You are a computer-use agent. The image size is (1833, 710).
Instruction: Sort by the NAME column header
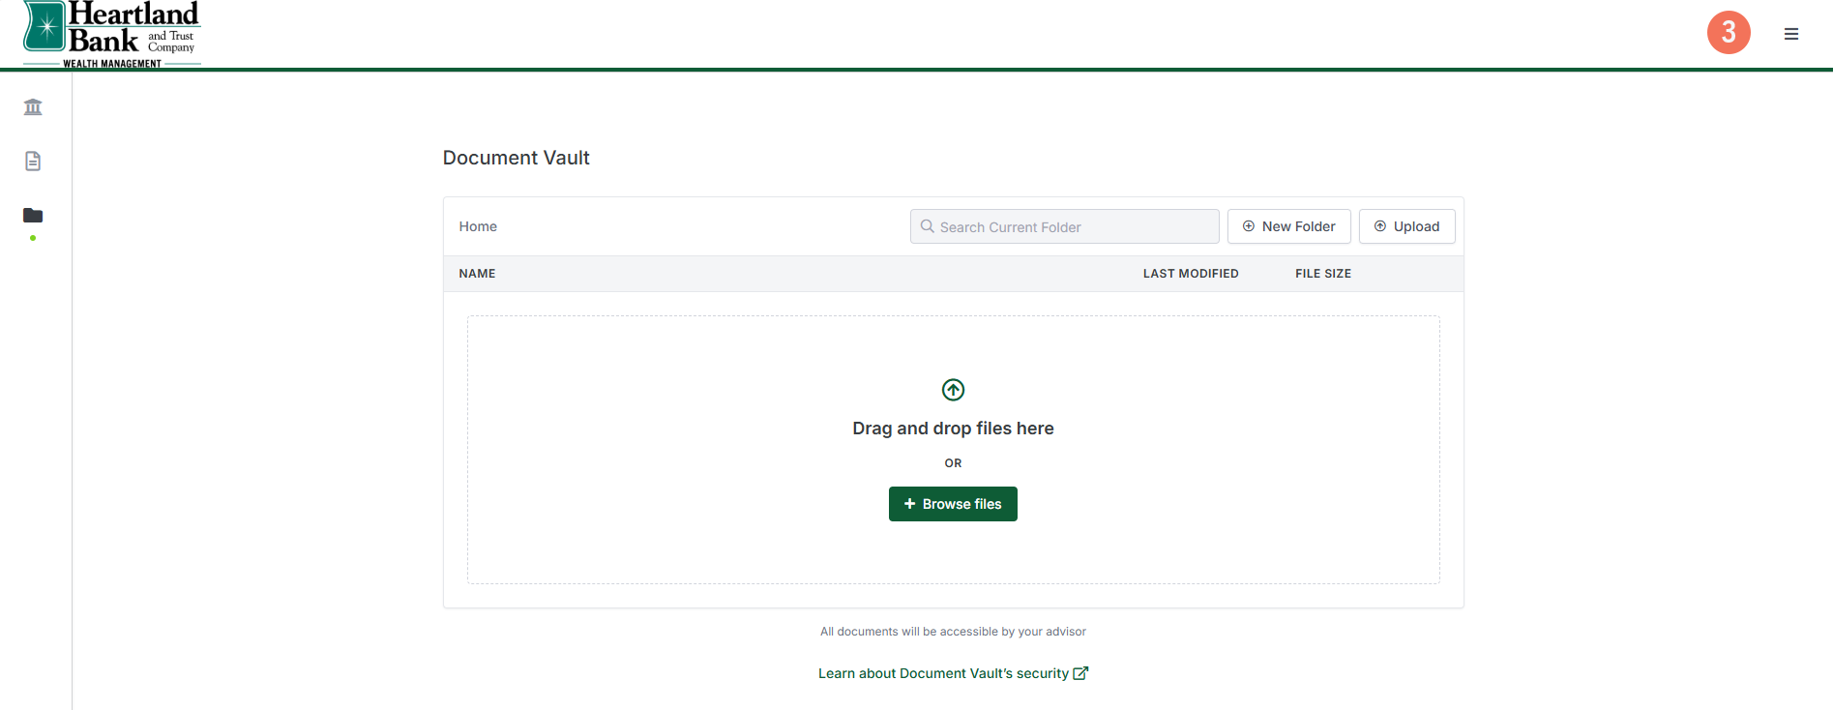coord(477,274)
